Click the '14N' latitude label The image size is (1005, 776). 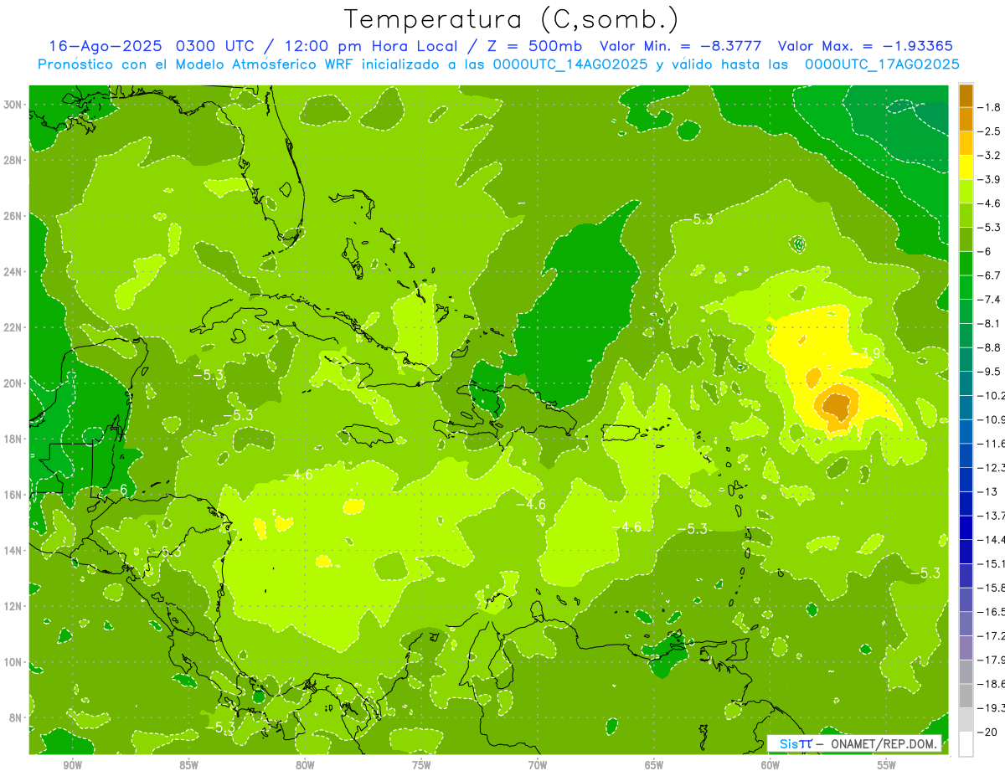(x=13, y=551)
